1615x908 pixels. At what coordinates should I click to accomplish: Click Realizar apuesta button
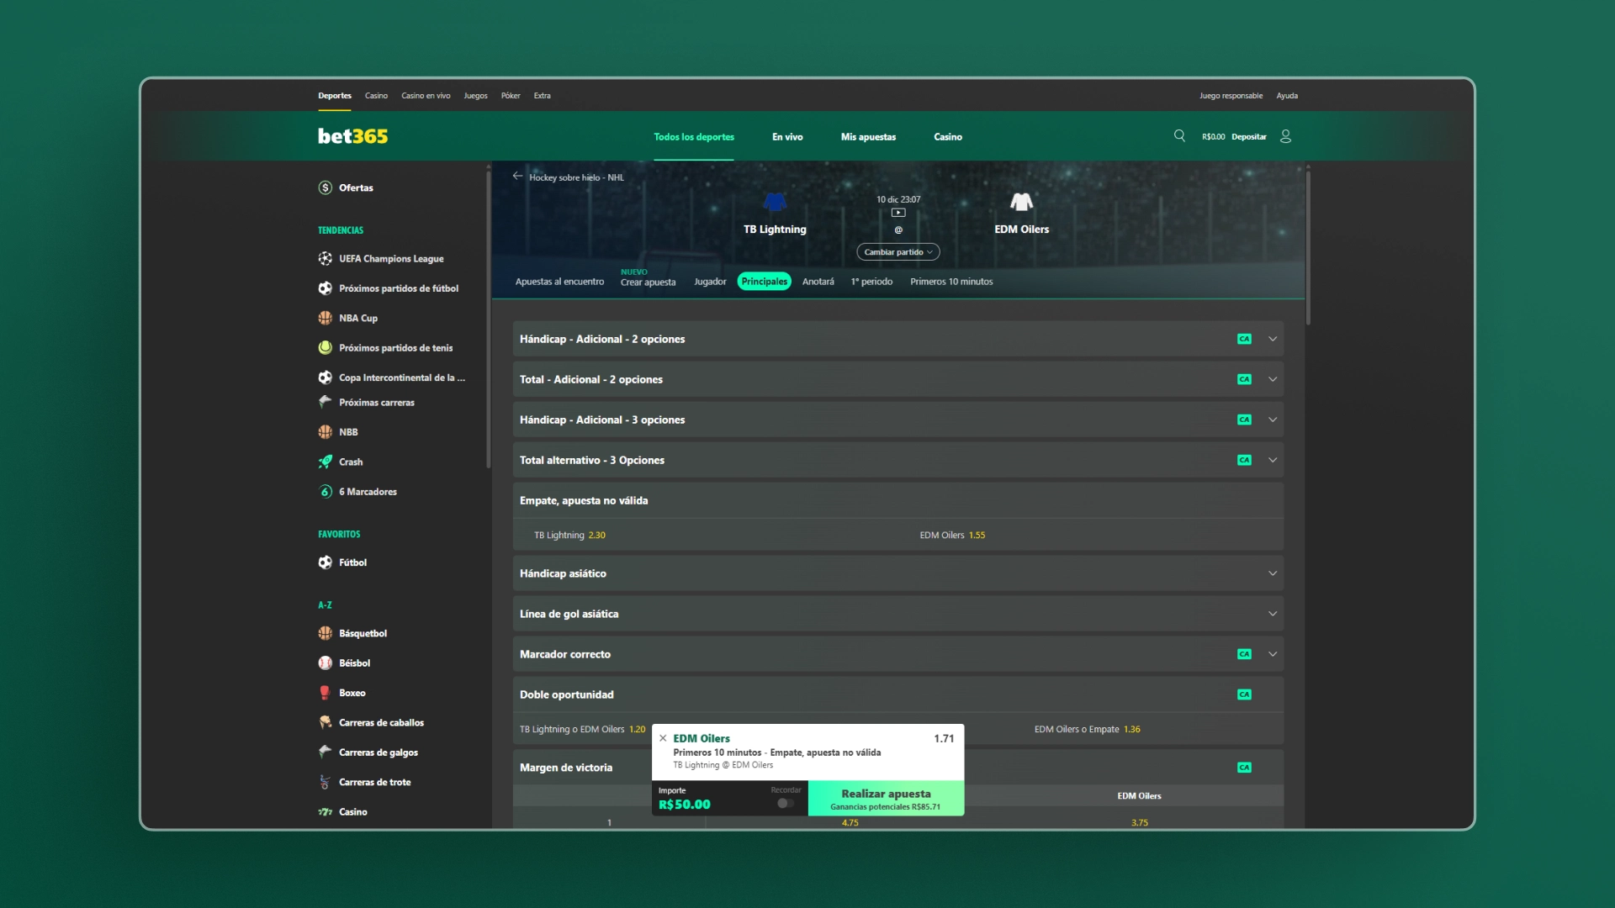click(x=885, y=797)
